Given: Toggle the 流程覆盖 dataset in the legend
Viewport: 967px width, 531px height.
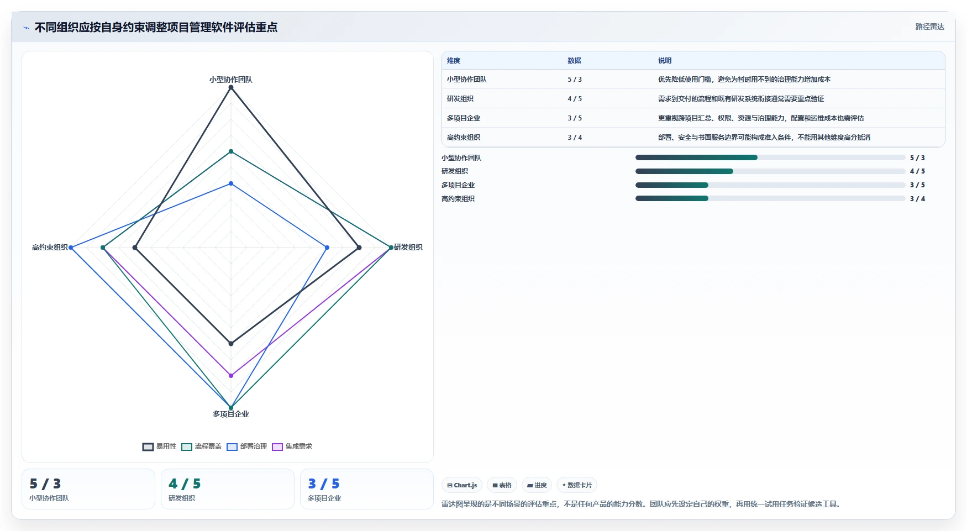Looking at the screenshot, I should tap(202, 446).
